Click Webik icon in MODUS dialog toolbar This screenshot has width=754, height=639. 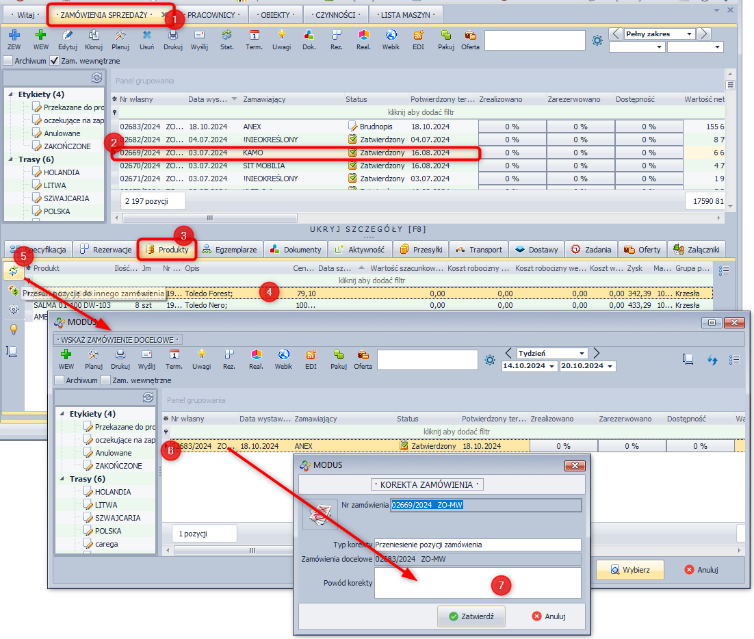tap(284, 355)
